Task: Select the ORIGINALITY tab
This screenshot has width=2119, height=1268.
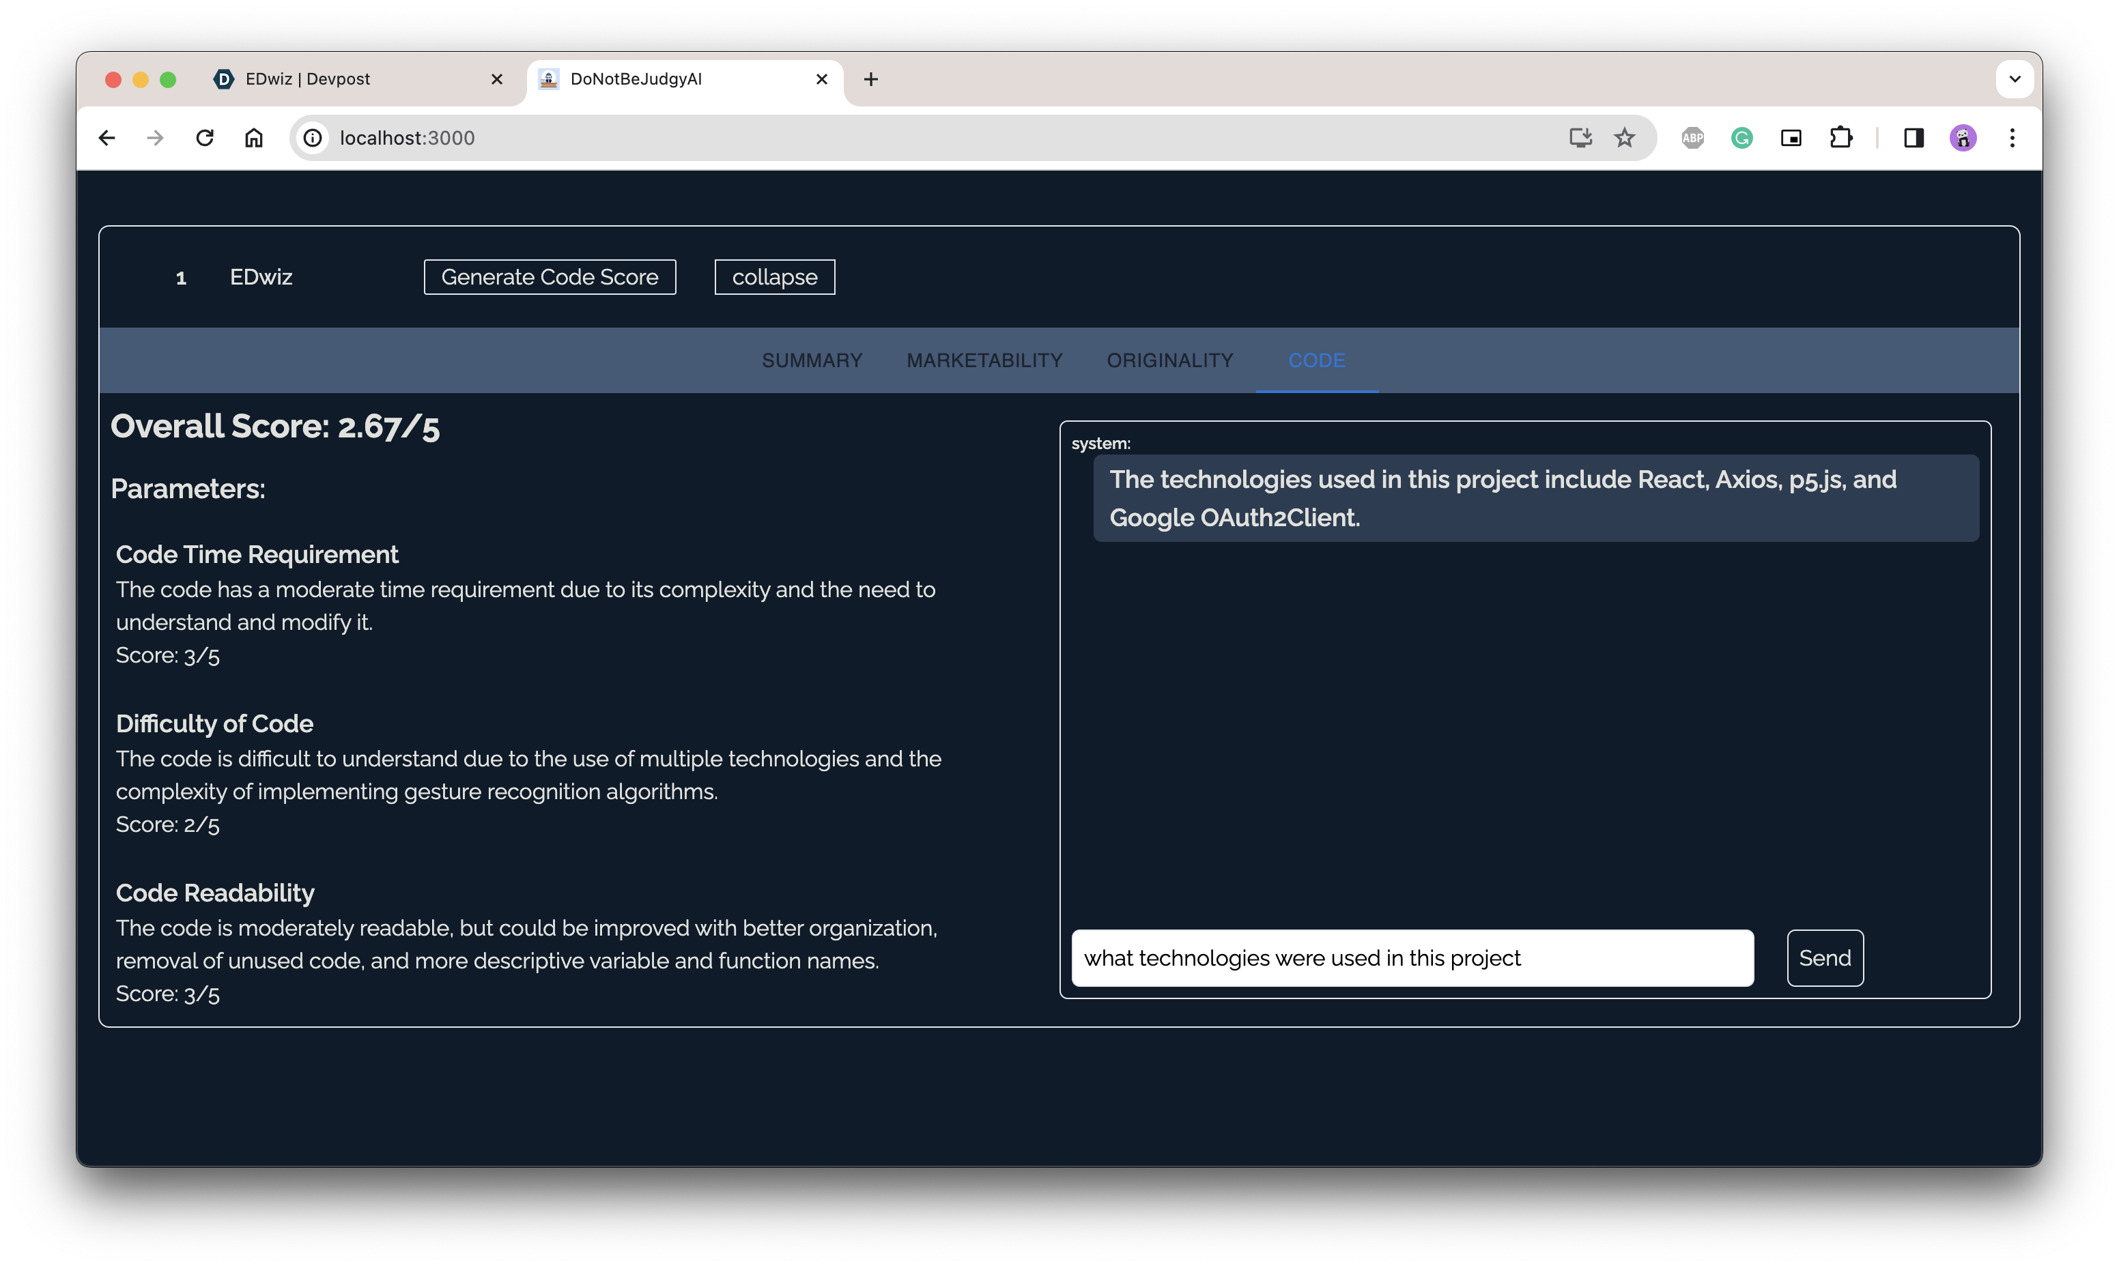Action: tap(1169, 360)
